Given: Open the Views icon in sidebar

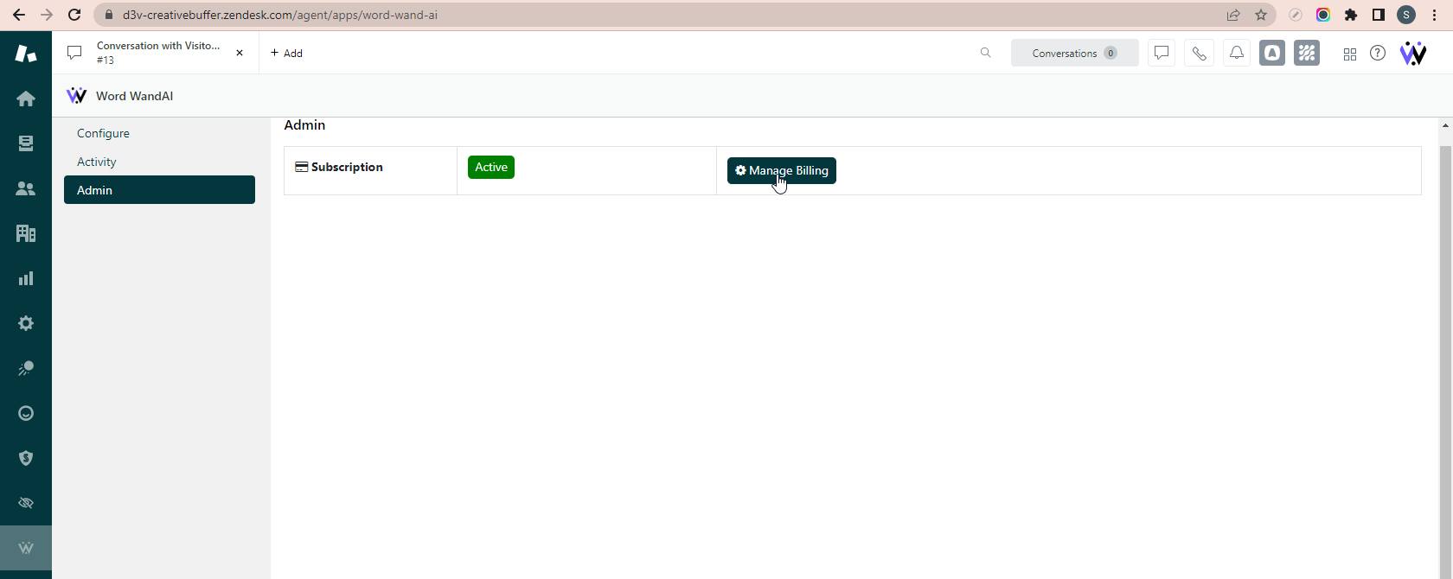Looking at the screenshot, I should 26,143.
